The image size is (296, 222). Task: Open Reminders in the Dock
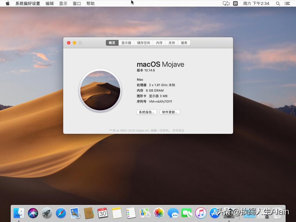point(131,213)
